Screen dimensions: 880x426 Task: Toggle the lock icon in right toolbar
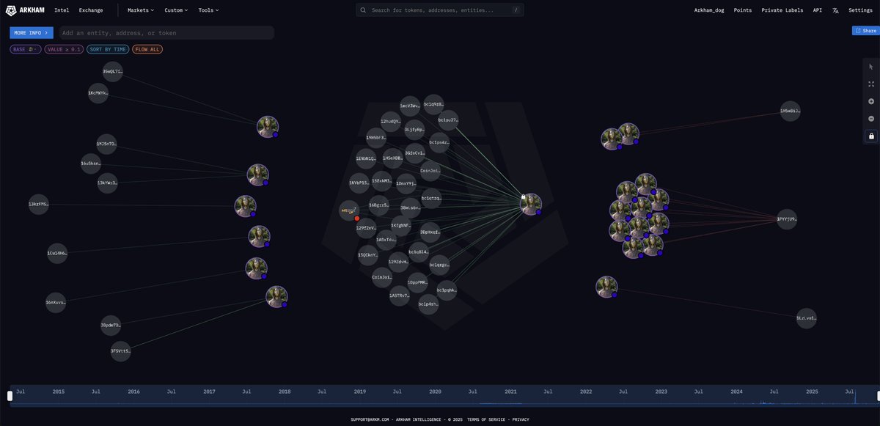871,136
